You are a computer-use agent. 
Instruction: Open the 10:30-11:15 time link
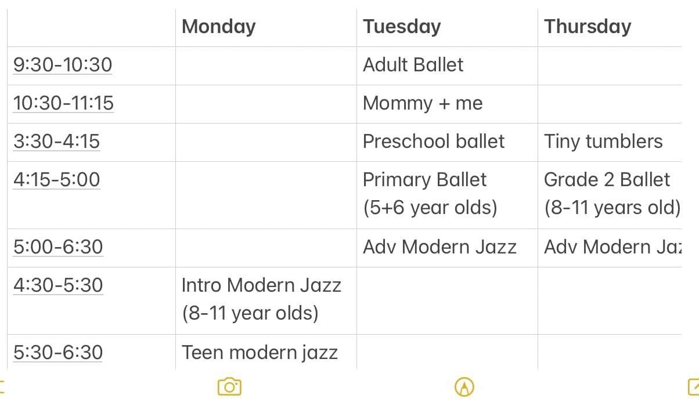(63, 103)
